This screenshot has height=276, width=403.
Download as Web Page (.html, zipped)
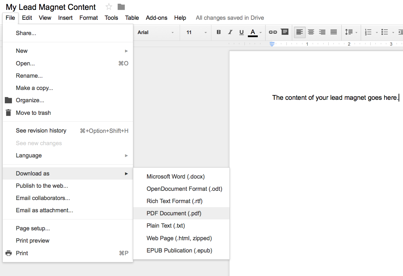click(181, 238)
